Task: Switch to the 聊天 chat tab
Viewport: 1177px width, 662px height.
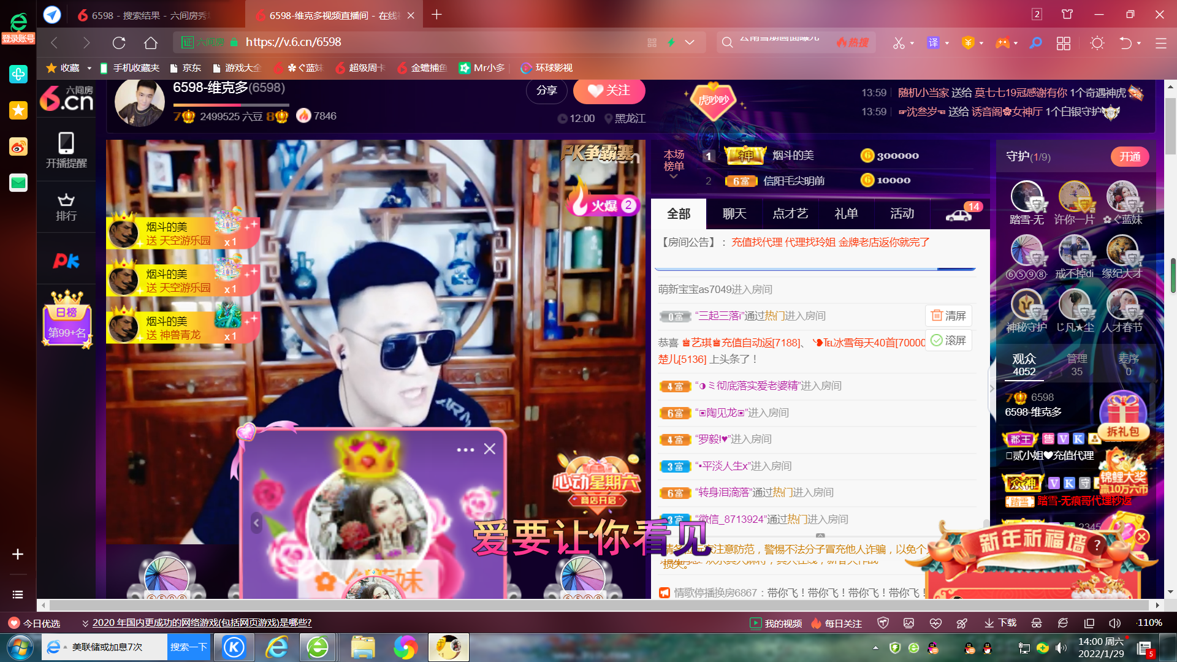Action: pos(734,213)
